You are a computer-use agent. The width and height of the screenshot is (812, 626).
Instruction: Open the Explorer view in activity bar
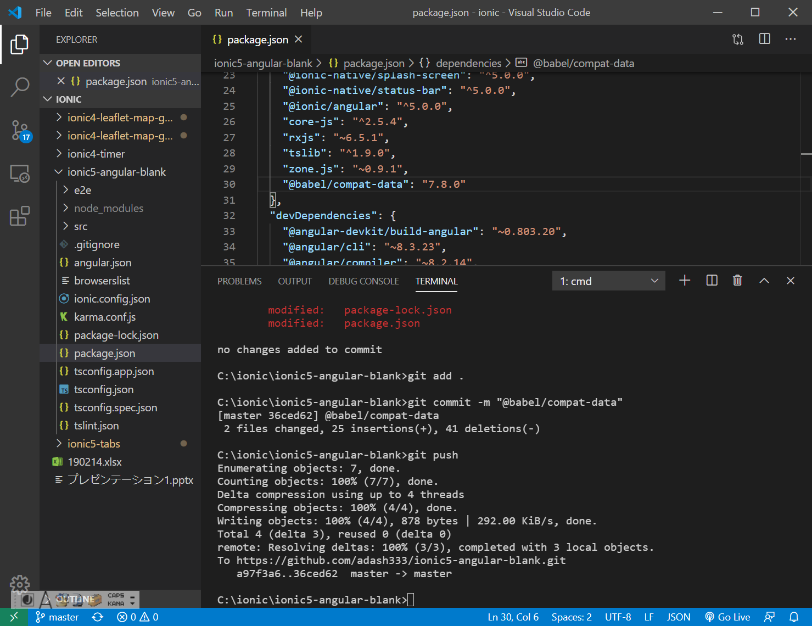pos(20,44)
